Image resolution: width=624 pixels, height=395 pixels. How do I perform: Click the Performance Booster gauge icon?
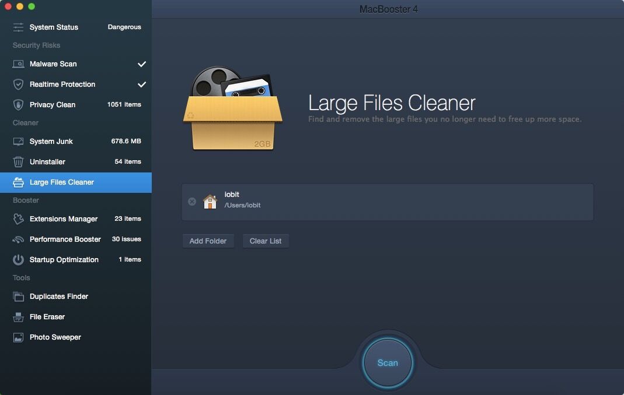(x=18, y=239)
